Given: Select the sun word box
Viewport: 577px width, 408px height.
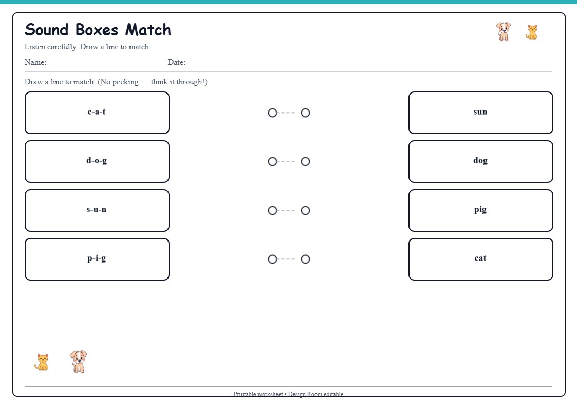Looking at the screenshot, I should [480, 113].
